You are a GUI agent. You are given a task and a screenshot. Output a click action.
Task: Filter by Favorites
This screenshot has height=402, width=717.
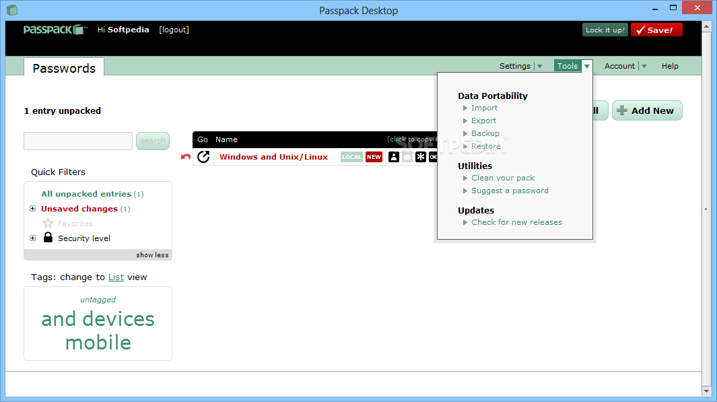[x=75, y=224]
